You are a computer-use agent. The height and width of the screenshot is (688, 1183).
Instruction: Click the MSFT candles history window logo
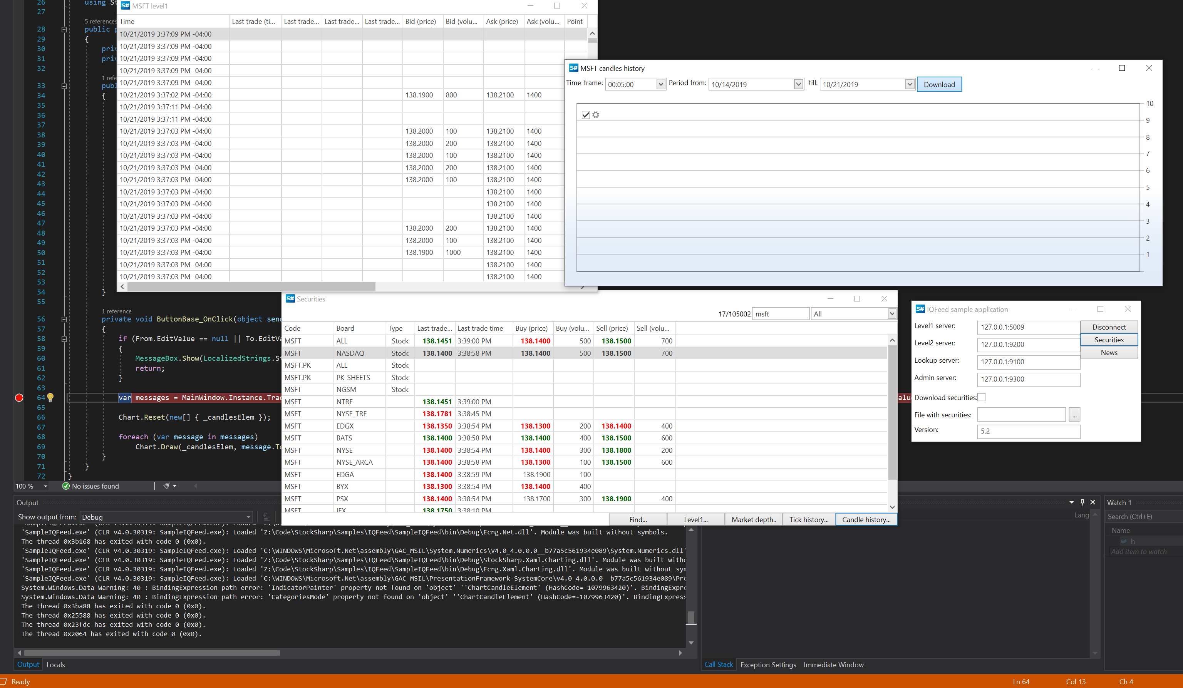[573, 68]
